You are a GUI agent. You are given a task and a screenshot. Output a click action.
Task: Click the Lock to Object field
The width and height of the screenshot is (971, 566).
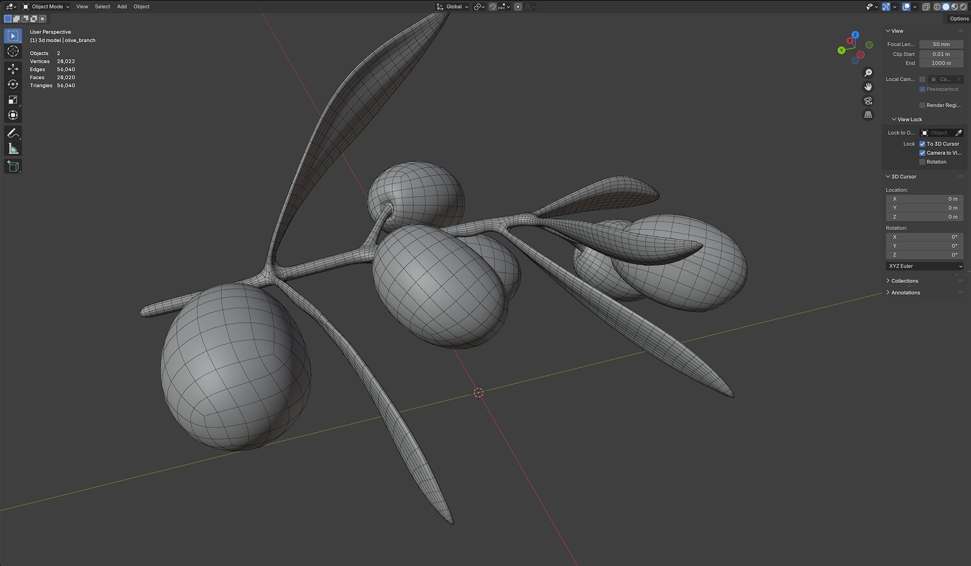(x=937, y=133)
